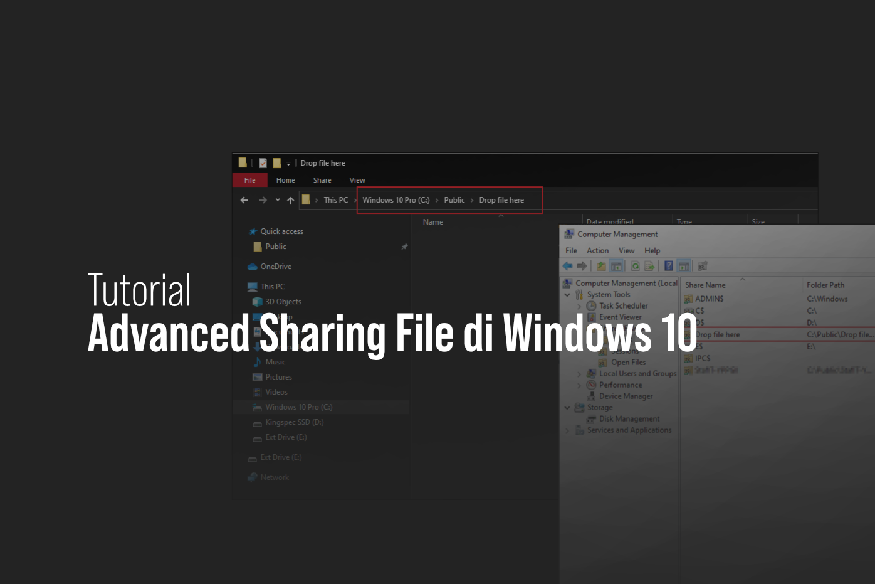Image resolution: width=875 pixels, height=584 pixels.
Task: Open the Action menu in Computer Management
Action: 597,250
